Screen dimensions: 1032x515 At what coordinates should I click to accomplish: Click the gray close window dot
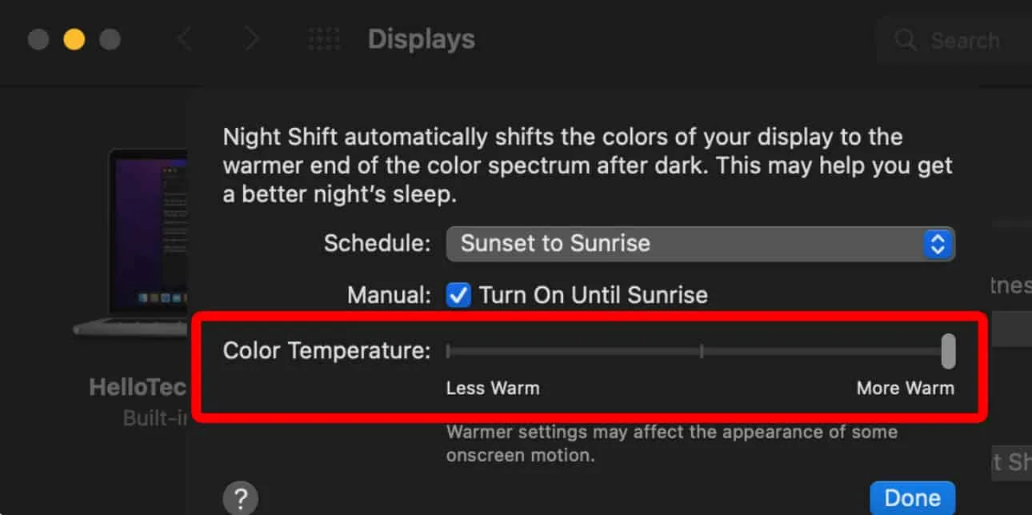click(38, 39)
